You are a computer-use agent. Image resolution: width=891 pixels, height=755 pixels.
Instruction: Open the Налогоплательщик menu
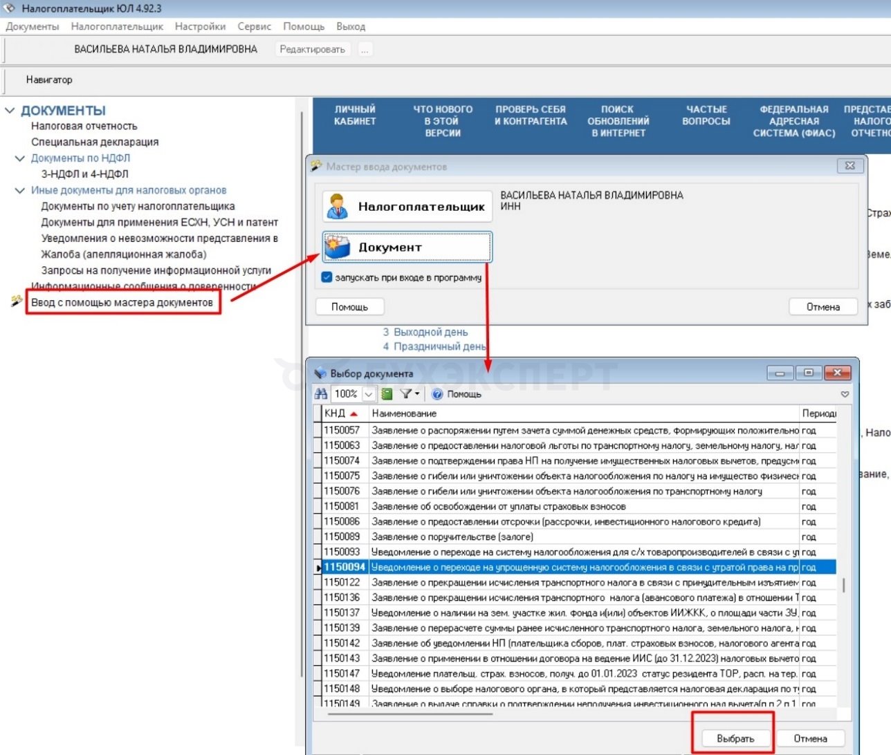tap(117, 26)
